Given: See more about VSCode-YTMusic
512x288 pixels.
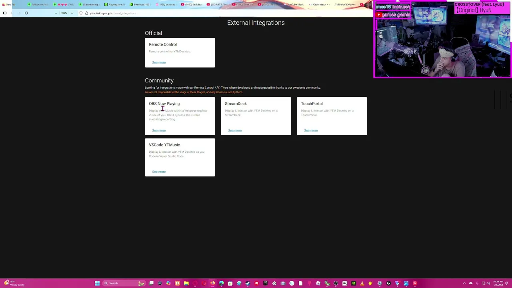Looking at the screenshot, I should click(159, 172).
